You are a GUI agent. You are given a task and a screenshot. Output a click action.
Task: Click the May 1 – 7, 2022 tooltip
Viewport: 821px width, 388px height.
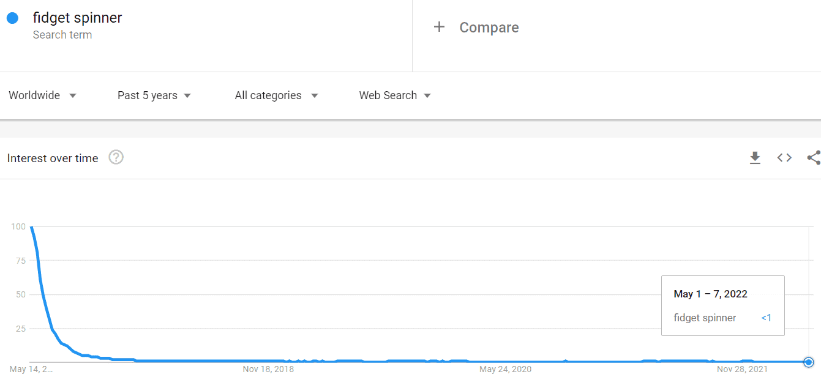pyautogui.click(x=722, y=305)
